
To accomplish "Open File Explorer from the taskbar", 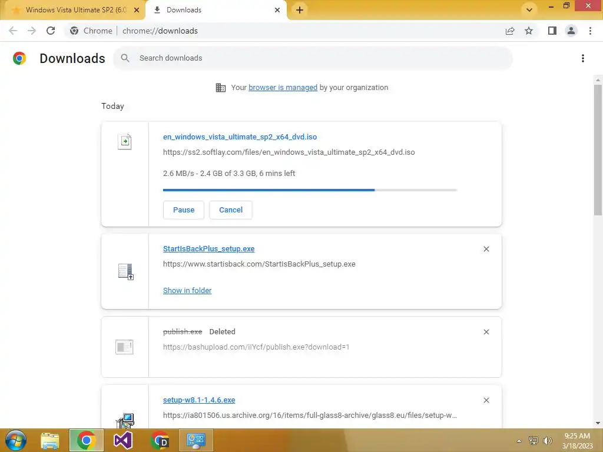I will tap(50, 440).
